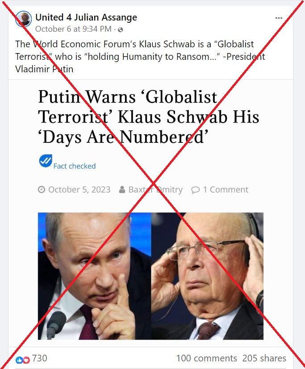305x369 pixels.
Task: View the 730 reactions count
Action: click(40, 358)
